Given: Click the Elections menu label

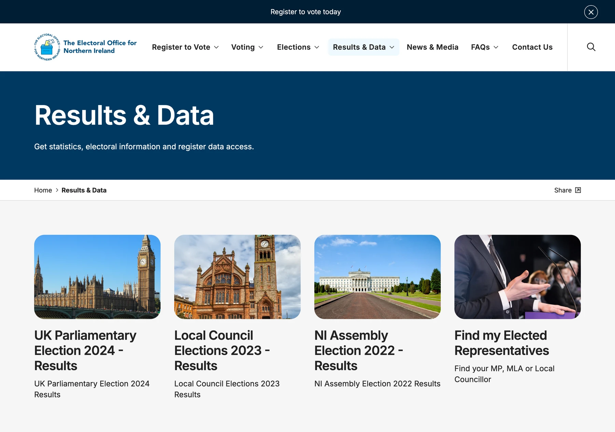Looking at the screenshot, I should [x=294, y=47].
